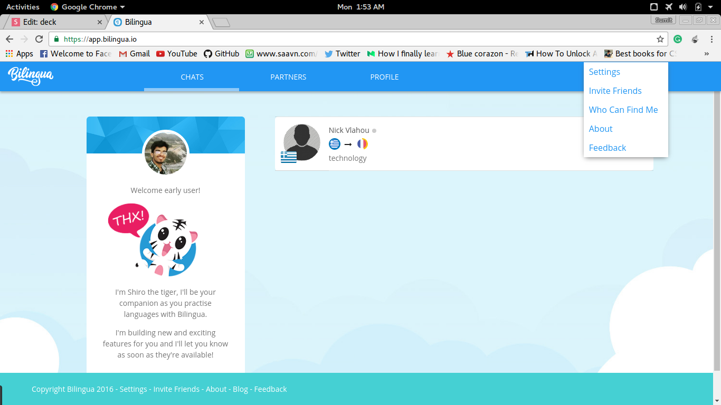Open About from the dropdown menu
721x405 pixels.
pyautogui.click(x=601, y=129)
